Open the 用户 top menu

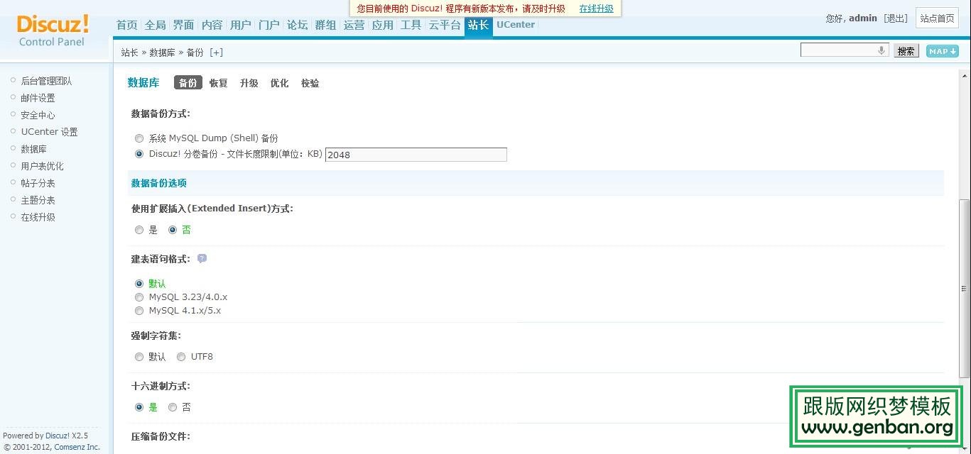pos(241,25)
